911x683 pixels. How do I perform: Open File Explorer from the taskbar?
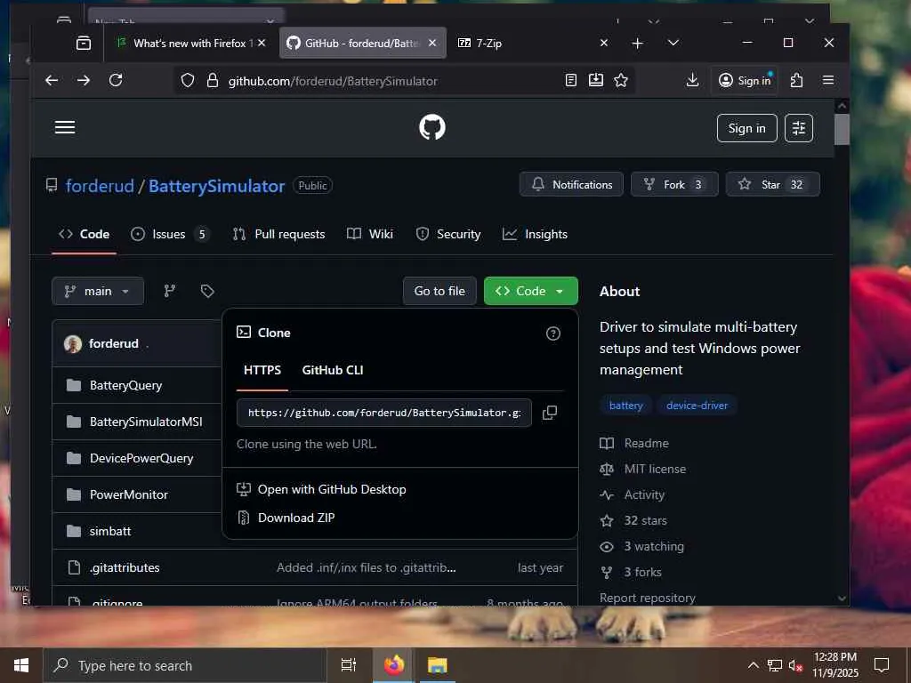(x=437, y=665)
